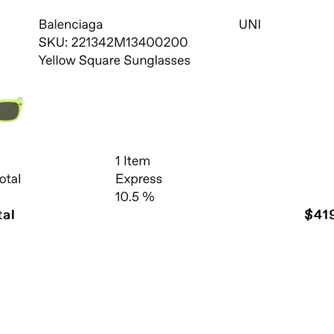Select the Express shipping method text
334x334 pixels.
[139, 179]
